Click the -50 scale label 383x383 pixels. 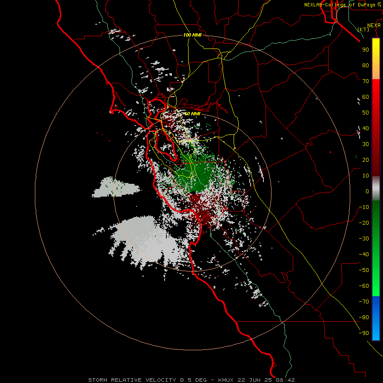(x=364, y=270)
